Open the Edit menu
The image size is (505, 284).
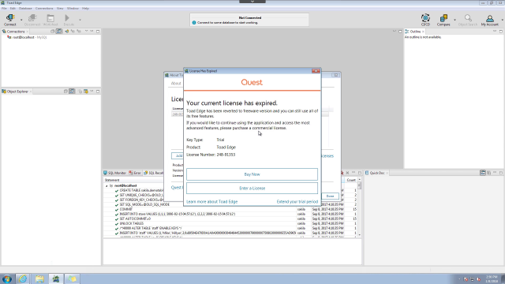click(13, 9)
